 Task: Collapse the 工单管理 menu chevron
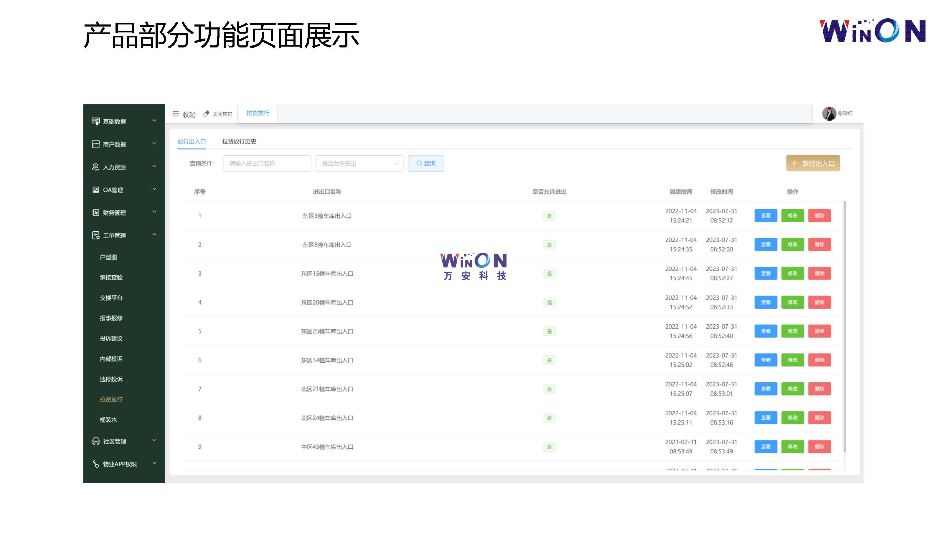pyautogui.click(x=154, y=234)
